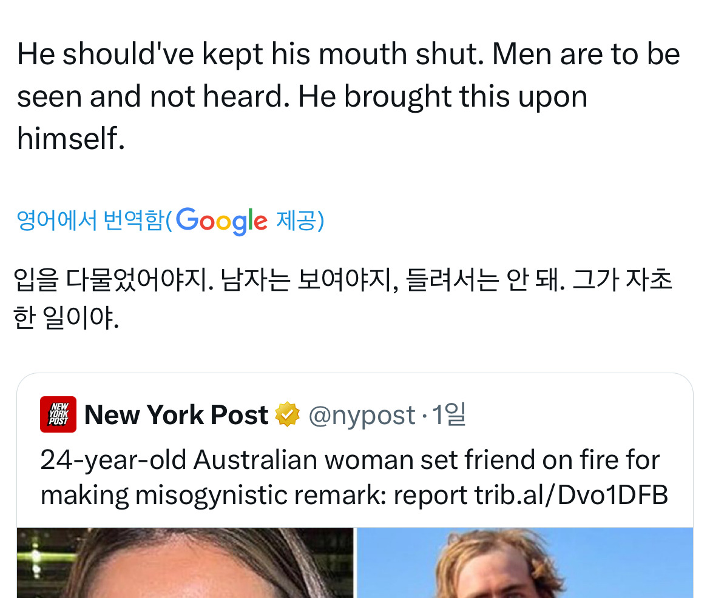Open the right photo of the man
Image resolution: width=710 pixels, height=598 pixels.
(x=524, y=562)
